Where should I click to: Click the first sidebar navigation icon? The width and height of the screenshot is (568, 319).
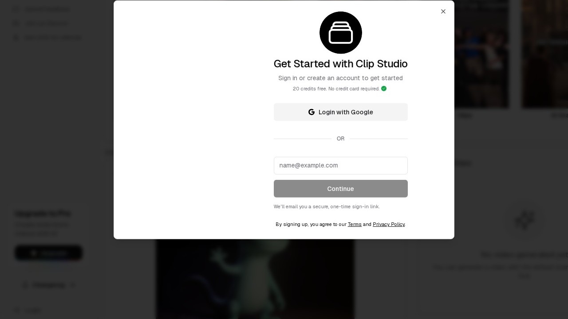coord(16,9)
